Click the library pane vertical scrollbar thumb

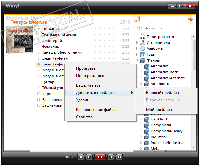pyautogui.click(x=194, y=55)
